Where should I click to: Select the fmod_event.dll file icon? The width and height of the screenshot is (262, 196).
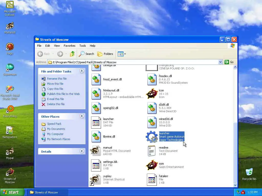96,80
